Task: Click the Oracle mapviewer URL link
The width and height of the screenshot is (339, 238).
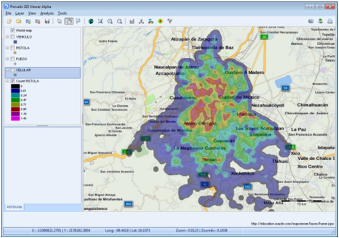Action: click(x=291, y=224)
